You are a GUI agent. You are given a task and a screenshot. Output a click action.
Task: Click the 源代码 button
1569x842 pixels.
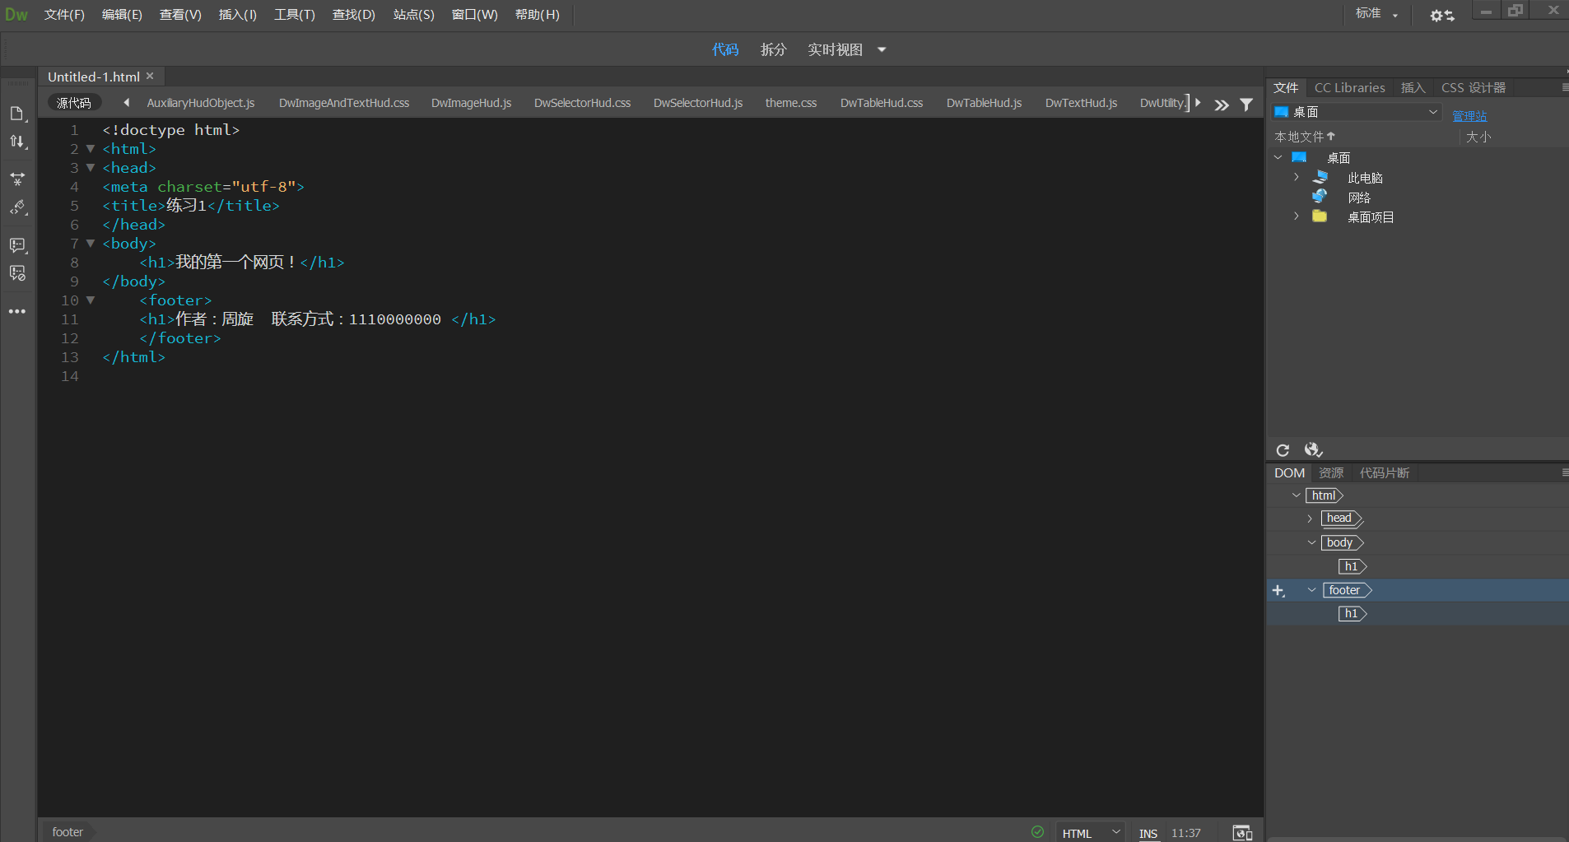pyautogui.click(x=74, y=103)
